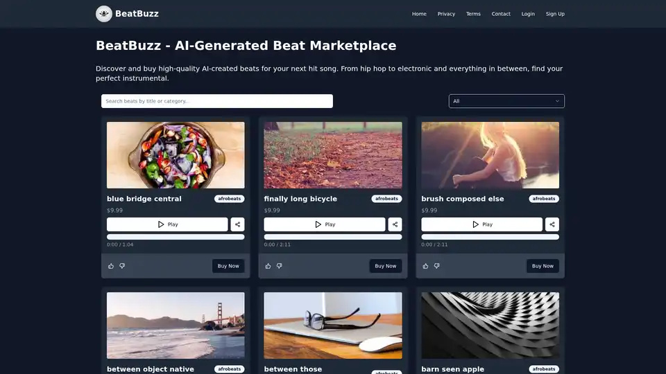Thumbs down finally long bicycle beat
This screenshot has height=374, width=666.
point(280,266)
